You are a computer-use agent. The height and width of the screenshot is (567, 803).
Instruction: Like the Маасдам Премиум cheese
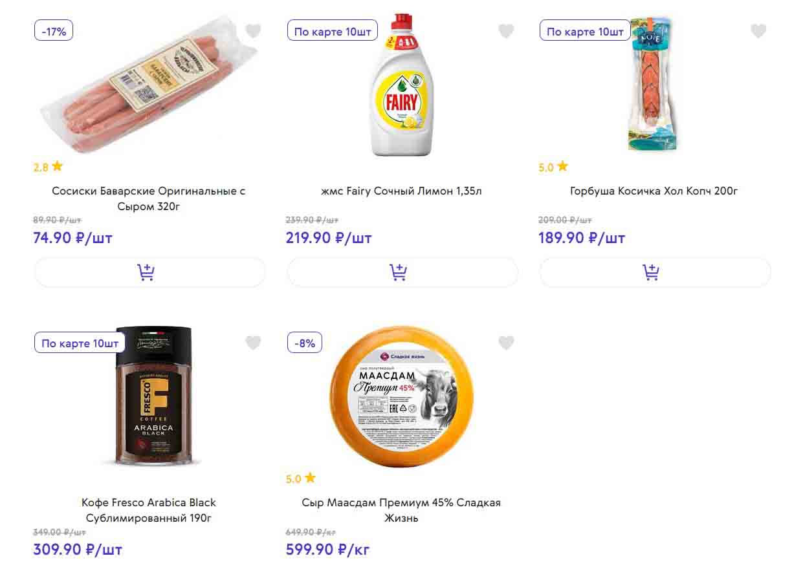[506, 343]
